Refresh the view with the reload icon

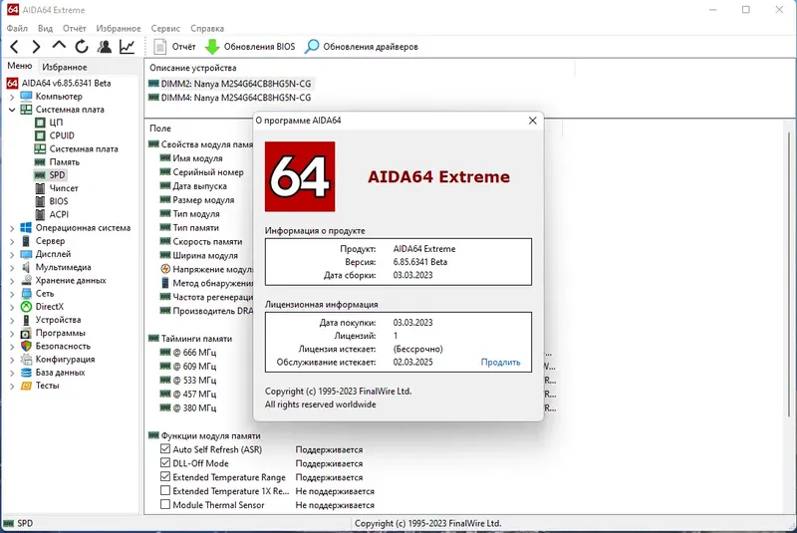82,47
